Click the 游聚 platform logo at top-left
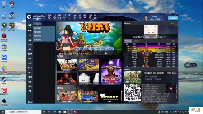The image size is (203, 114). click(29, 17)
